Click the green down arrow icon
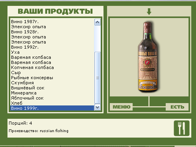The image size is (196, 147). click(149, 12)
